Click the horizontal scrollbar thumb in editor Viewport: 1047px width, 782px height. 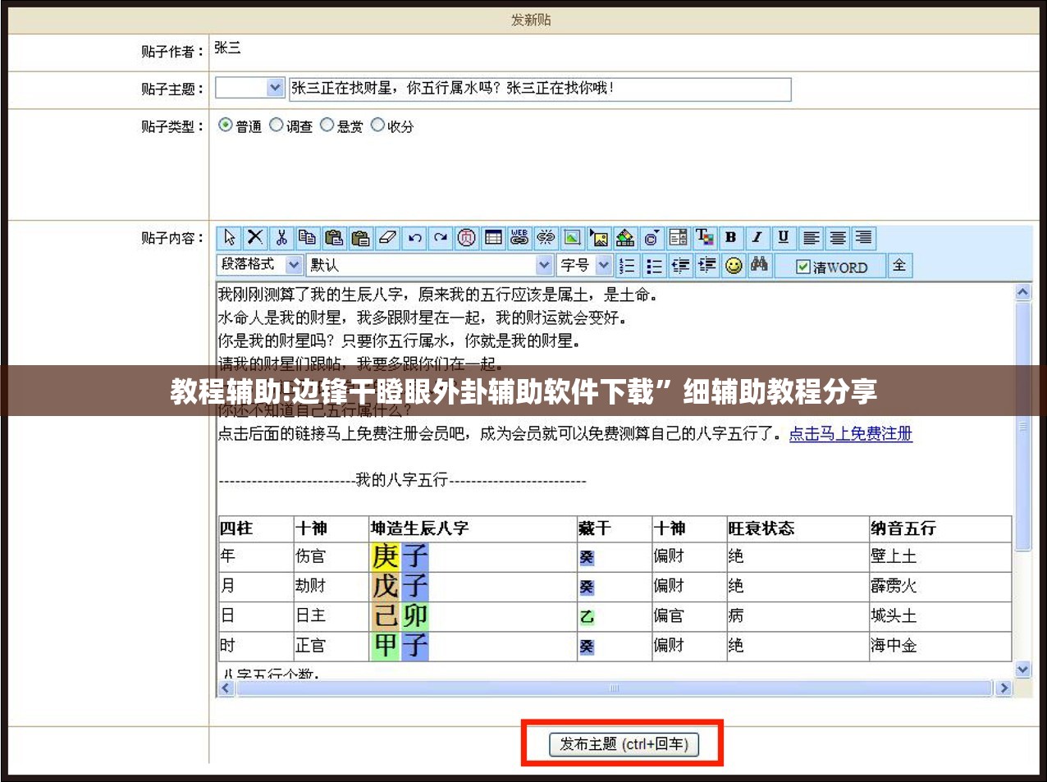[x=615, y=688]
